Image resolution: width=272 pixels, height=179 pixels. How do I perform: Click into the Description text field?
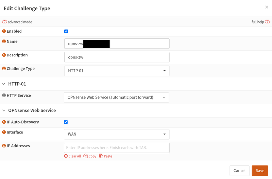[117, 57]
